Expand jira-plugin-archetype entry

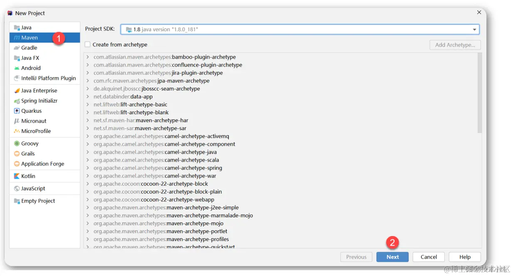pos(88,73)
